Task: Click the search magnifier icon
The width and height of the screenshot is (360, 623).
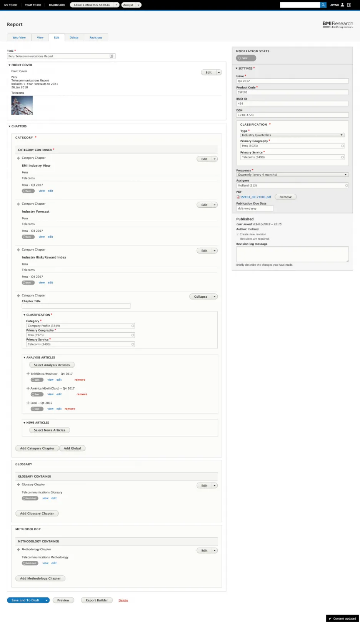Action: [323, 5]
